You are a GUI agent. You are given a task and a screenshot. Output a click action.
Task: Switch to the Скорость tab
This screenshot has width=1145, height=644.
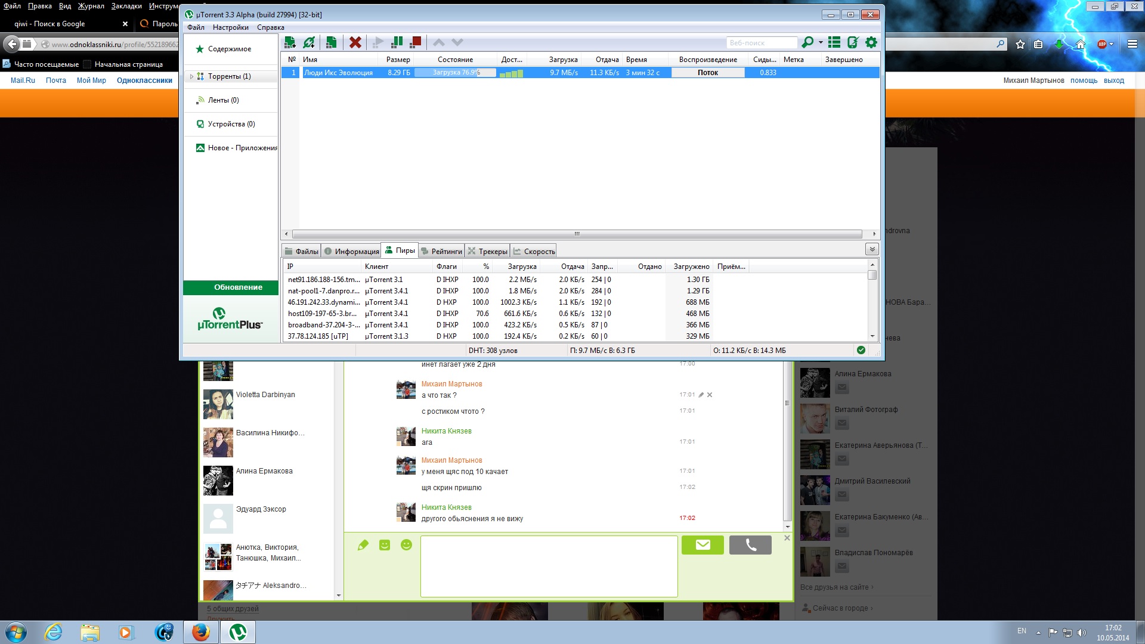click(x=534, y=252)
